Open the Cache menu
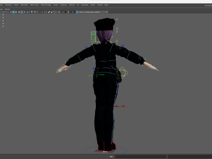 point(93,5)
